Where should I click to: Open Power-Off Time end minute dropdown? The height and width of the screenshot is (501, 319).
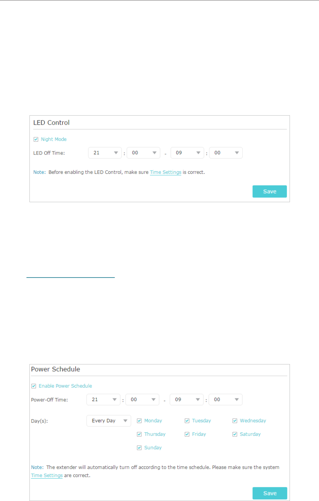pos(225,400)
